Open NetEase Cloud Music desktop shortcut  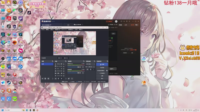click(9, 18)
